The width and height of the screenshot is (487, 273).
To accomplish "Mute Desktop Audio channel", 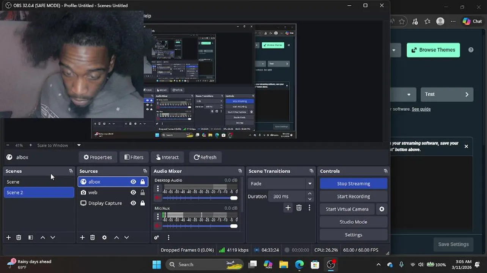I will click(x=158, y=198).
